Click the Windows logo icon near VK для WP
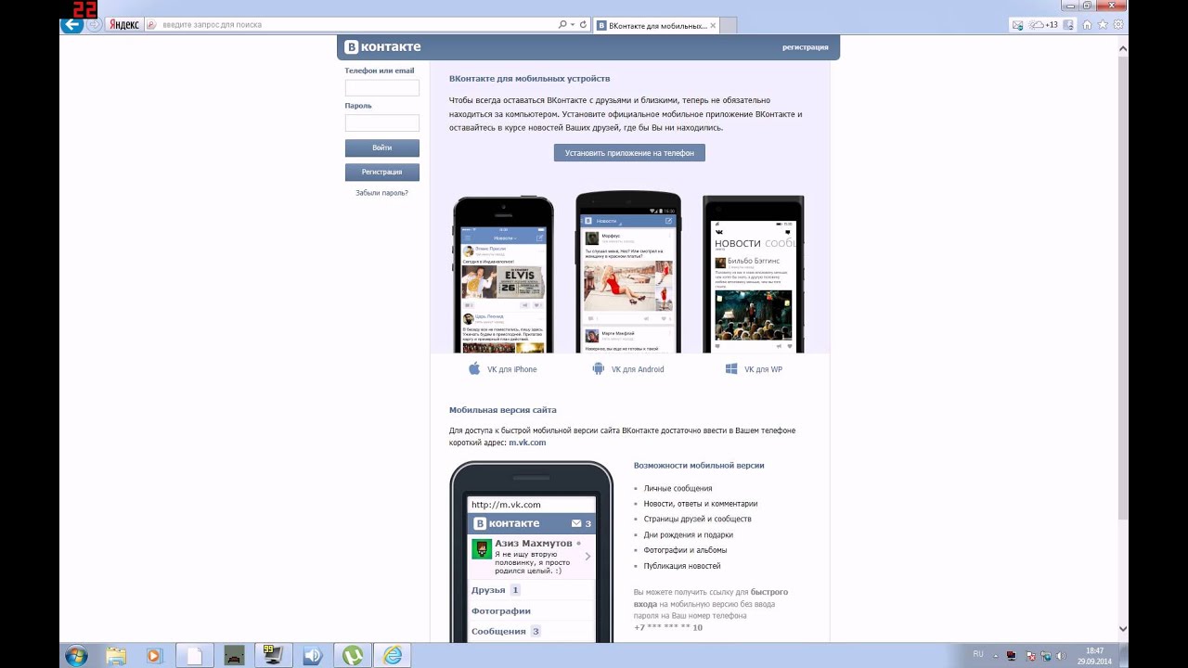 (731, 369)
